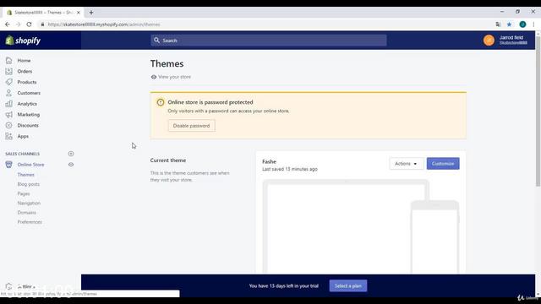Select Themes submenu item
541x304 pixels.
[x=26, y=175]
